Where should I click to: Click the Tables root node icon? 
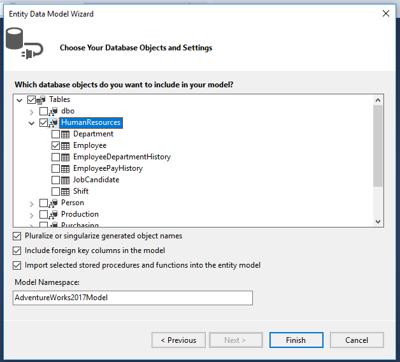[41, 99]
